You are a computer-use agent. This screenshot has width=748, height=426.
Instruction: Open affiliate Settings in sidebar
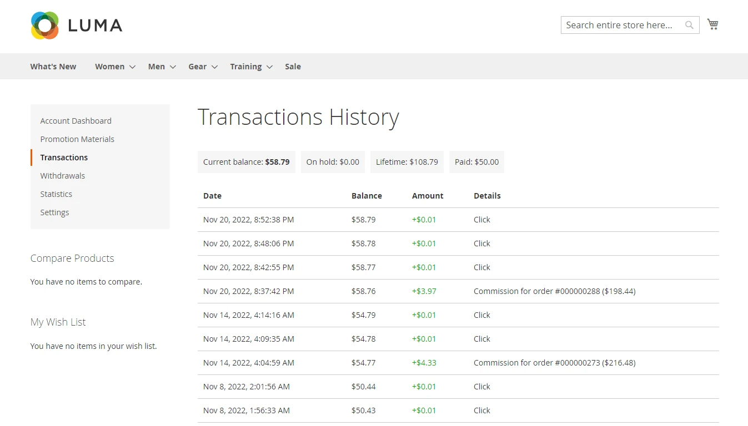[x=54, y=212]
